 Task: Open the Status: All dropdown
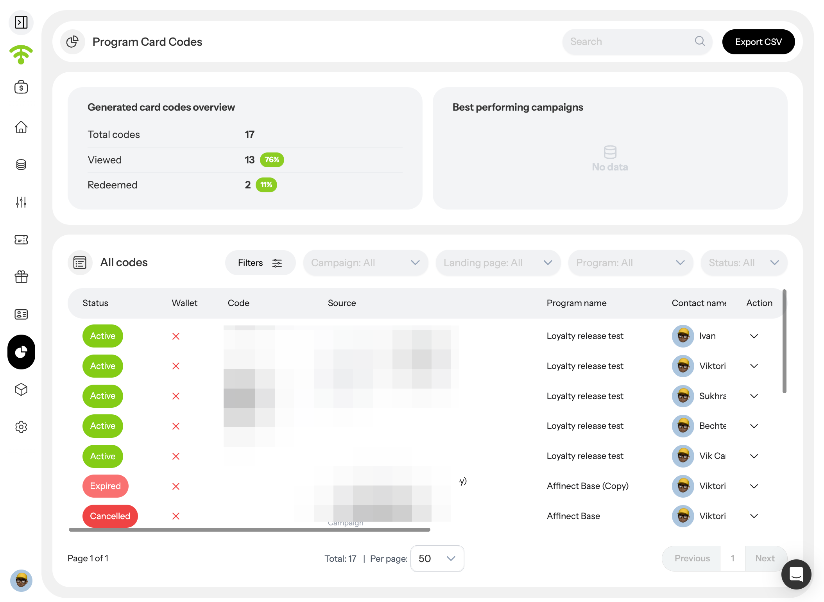(x=744, y=263)
